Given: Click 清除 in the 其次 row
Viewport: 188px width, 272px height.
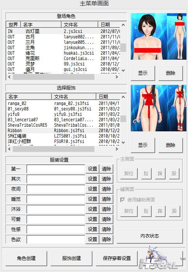Looking at the screenshot, I should (106, 179).
